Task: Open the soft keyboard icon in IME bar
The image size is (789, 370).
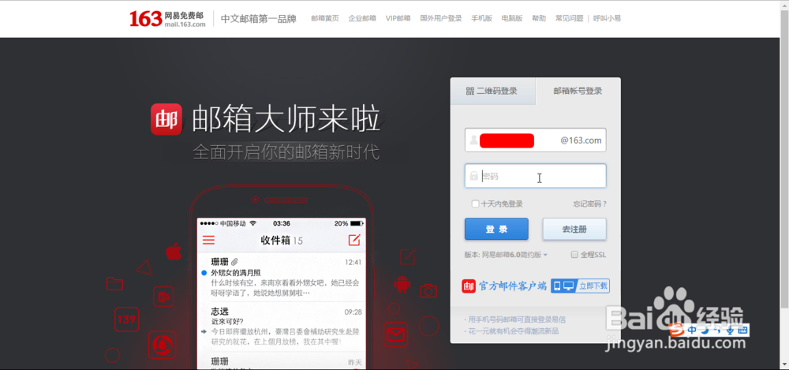Action: (x=742, y=331)
